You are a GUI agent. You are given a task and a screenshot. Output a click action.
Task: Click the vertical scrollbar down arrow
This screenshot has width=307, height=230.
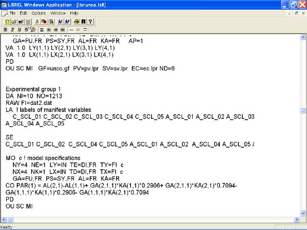point(303,214)
